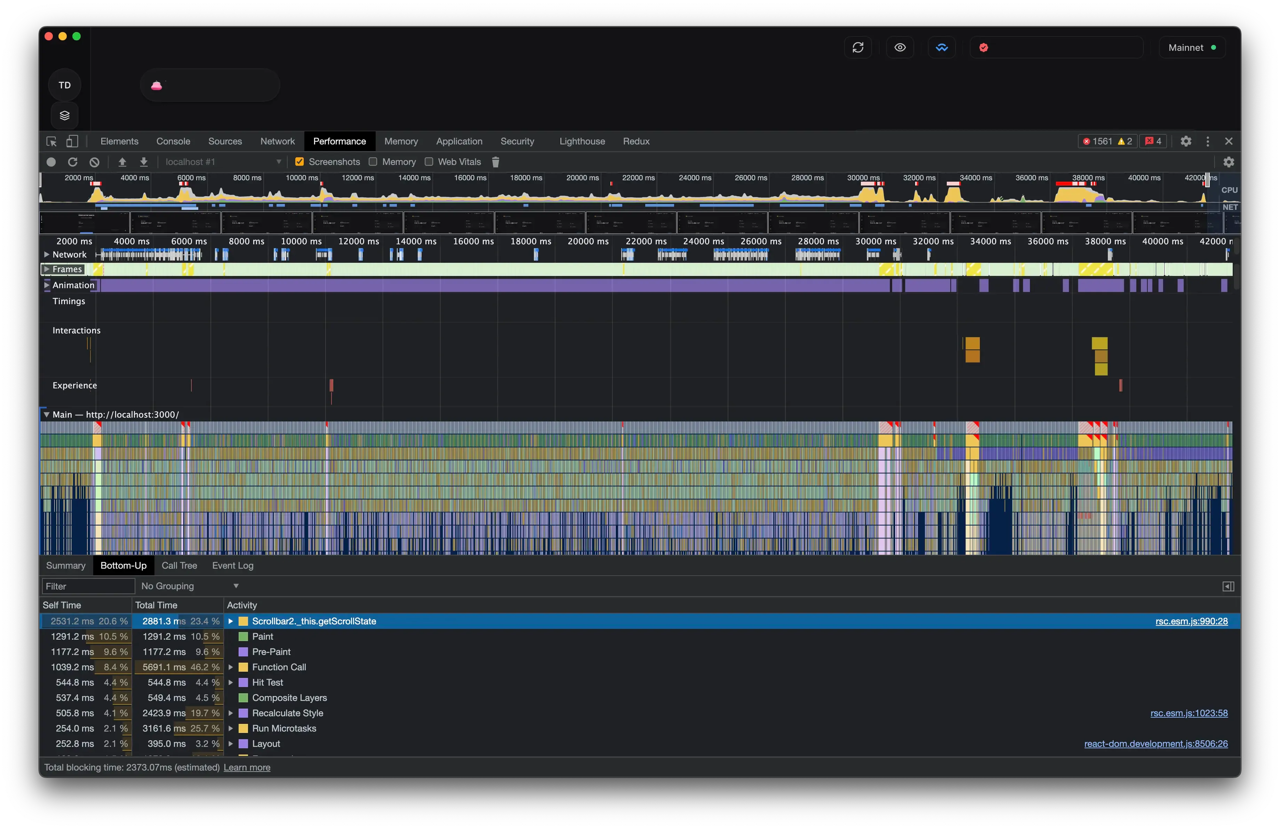Expand the Function Call row
This screenshot has height=829, width=1280.
pos(231,668)
